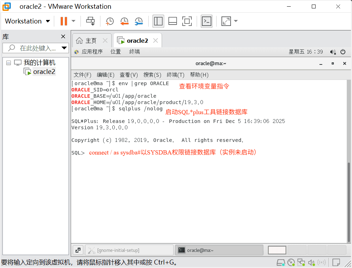Click the muted volume icon in GNOME bar
Viewport: 352px width, 268px height.
click(333, 52)
